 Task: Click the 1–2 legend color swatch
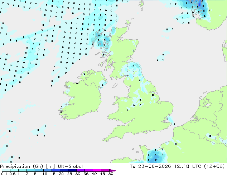tap(23, 170)
